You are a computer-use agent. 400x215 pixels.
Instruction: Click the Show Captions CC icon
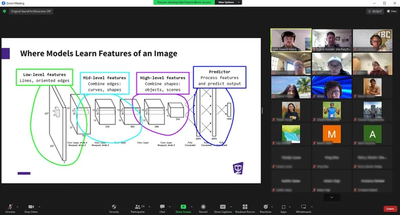pyautogui.click(x=223, y=207)
